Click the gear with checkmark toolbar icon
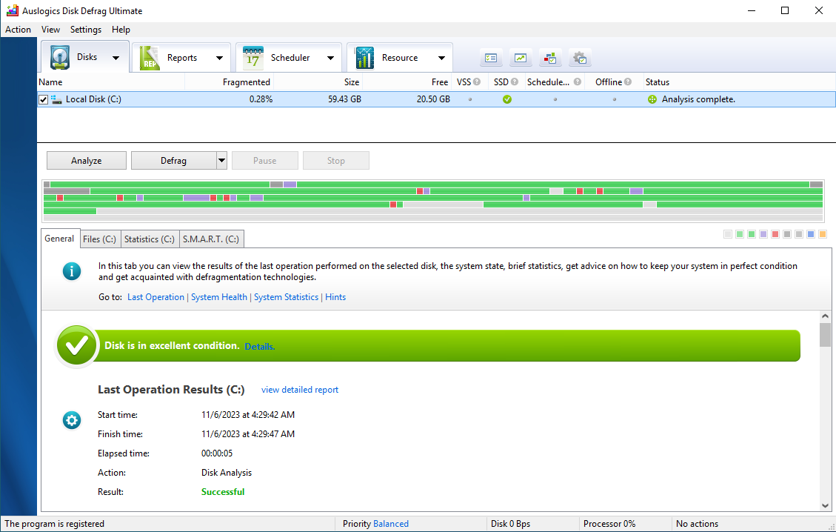Viewport: 836px width, 532px height. (580, 58)
